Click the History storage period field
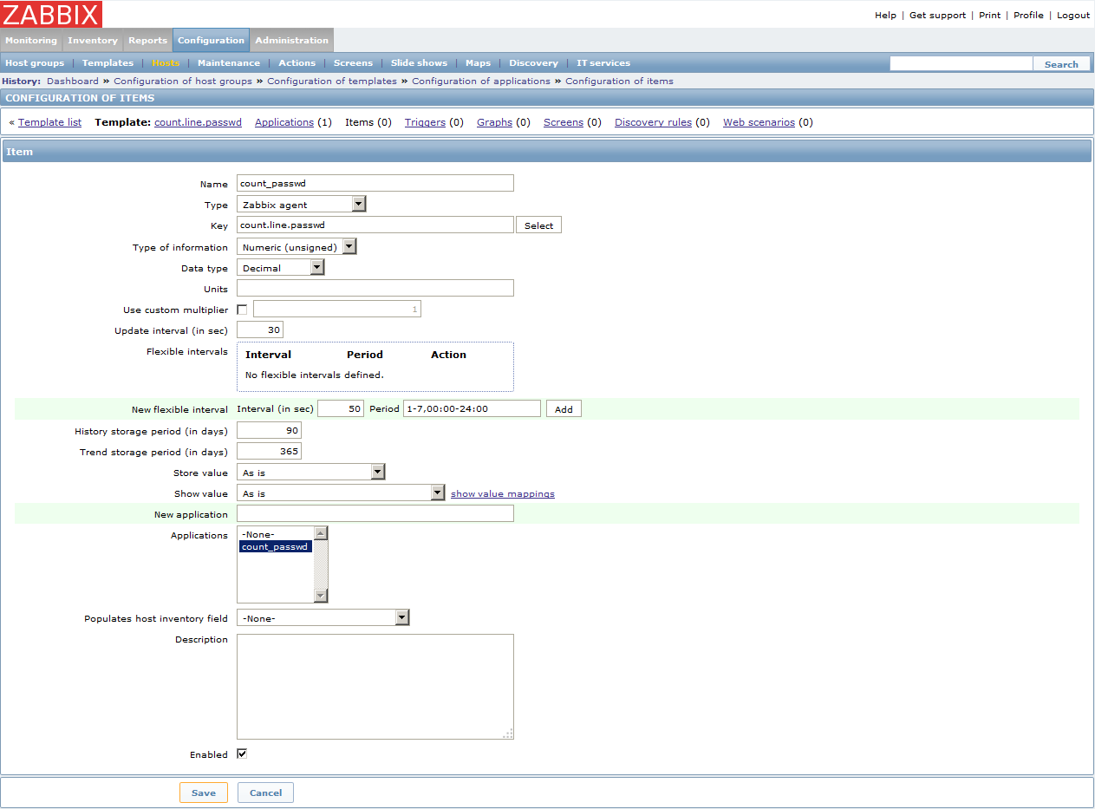This screenshot has height=809, width=1095. coord(269,431)
